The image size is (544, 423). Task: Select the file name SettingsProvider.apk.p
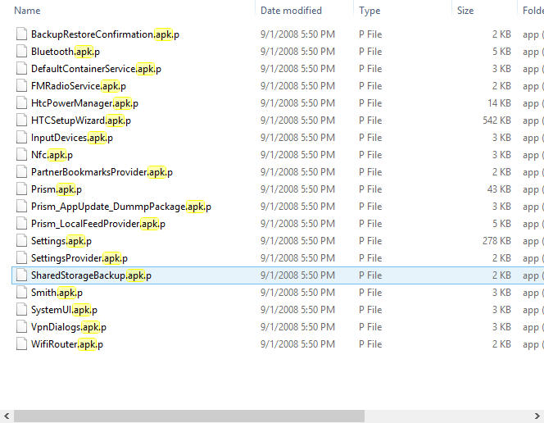(x=79, y=258)
